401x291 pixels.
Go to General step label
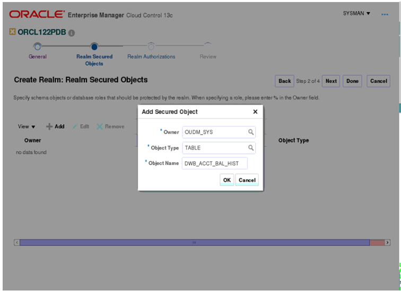tap(38, 57)
